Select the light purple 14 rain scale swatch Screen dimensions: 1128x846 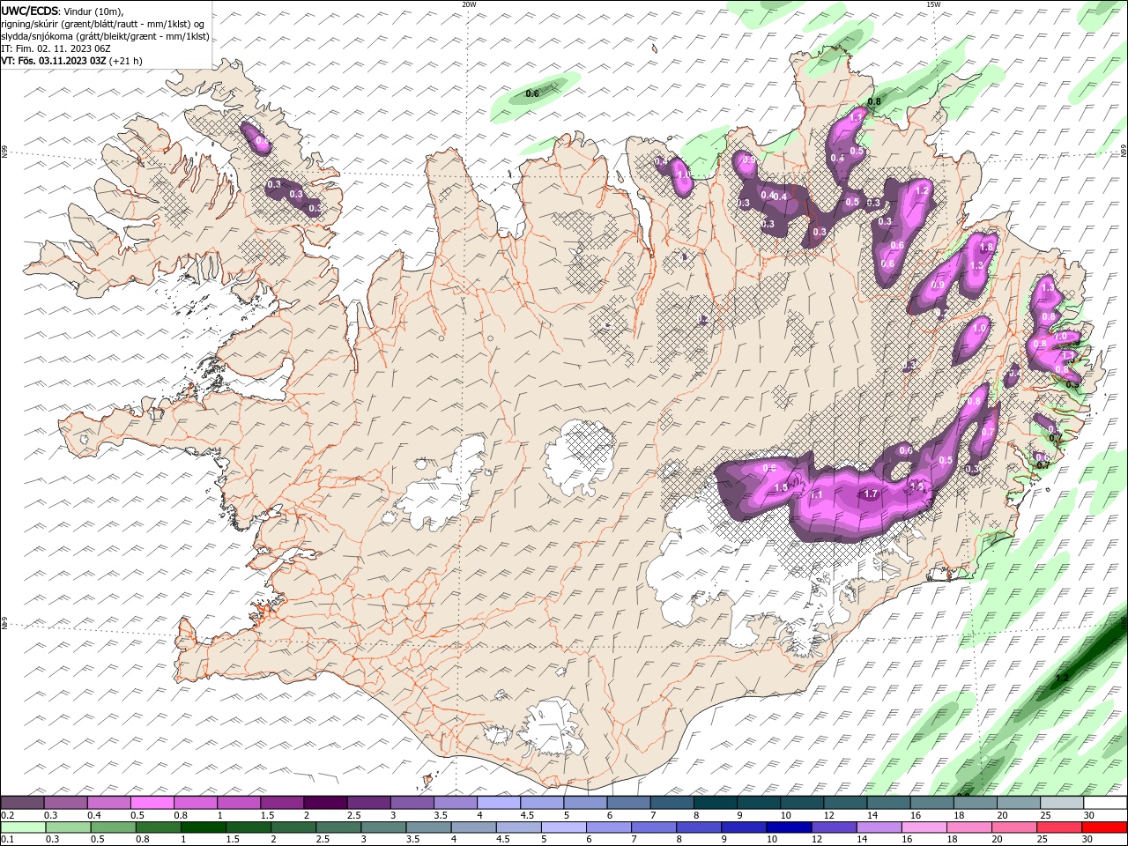879,827
